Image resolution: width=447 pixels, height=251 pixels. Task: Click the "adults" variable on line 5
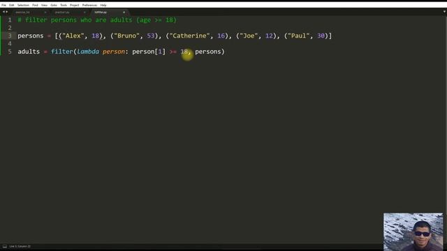(x=29, y=52)
